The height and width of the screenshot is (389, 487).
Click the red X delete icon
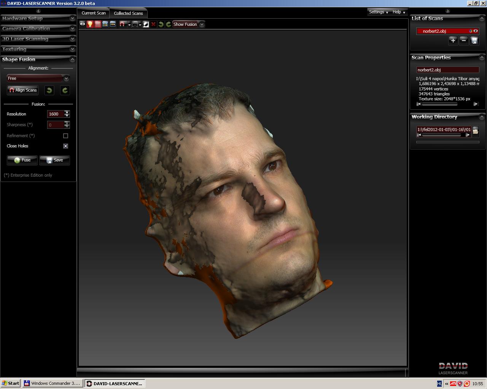153,24
